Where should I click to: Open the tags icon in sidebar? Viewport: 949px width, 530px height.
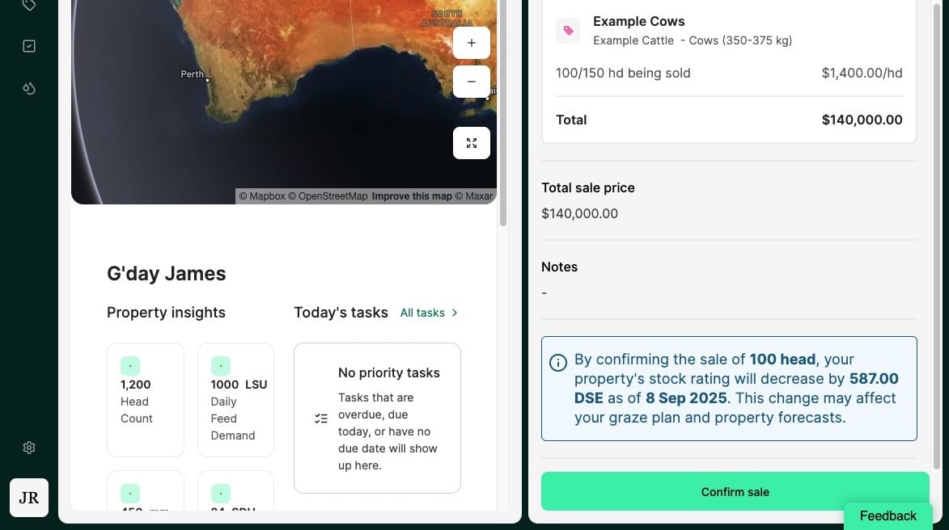pyautogui.click(x=29, y=5)
